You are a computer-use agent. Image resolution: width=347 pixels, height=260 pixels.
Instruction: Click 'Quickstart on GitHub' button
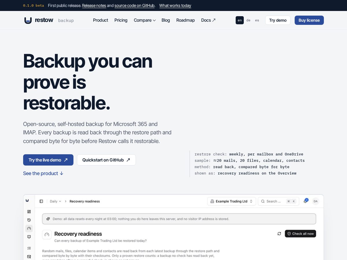106,160
